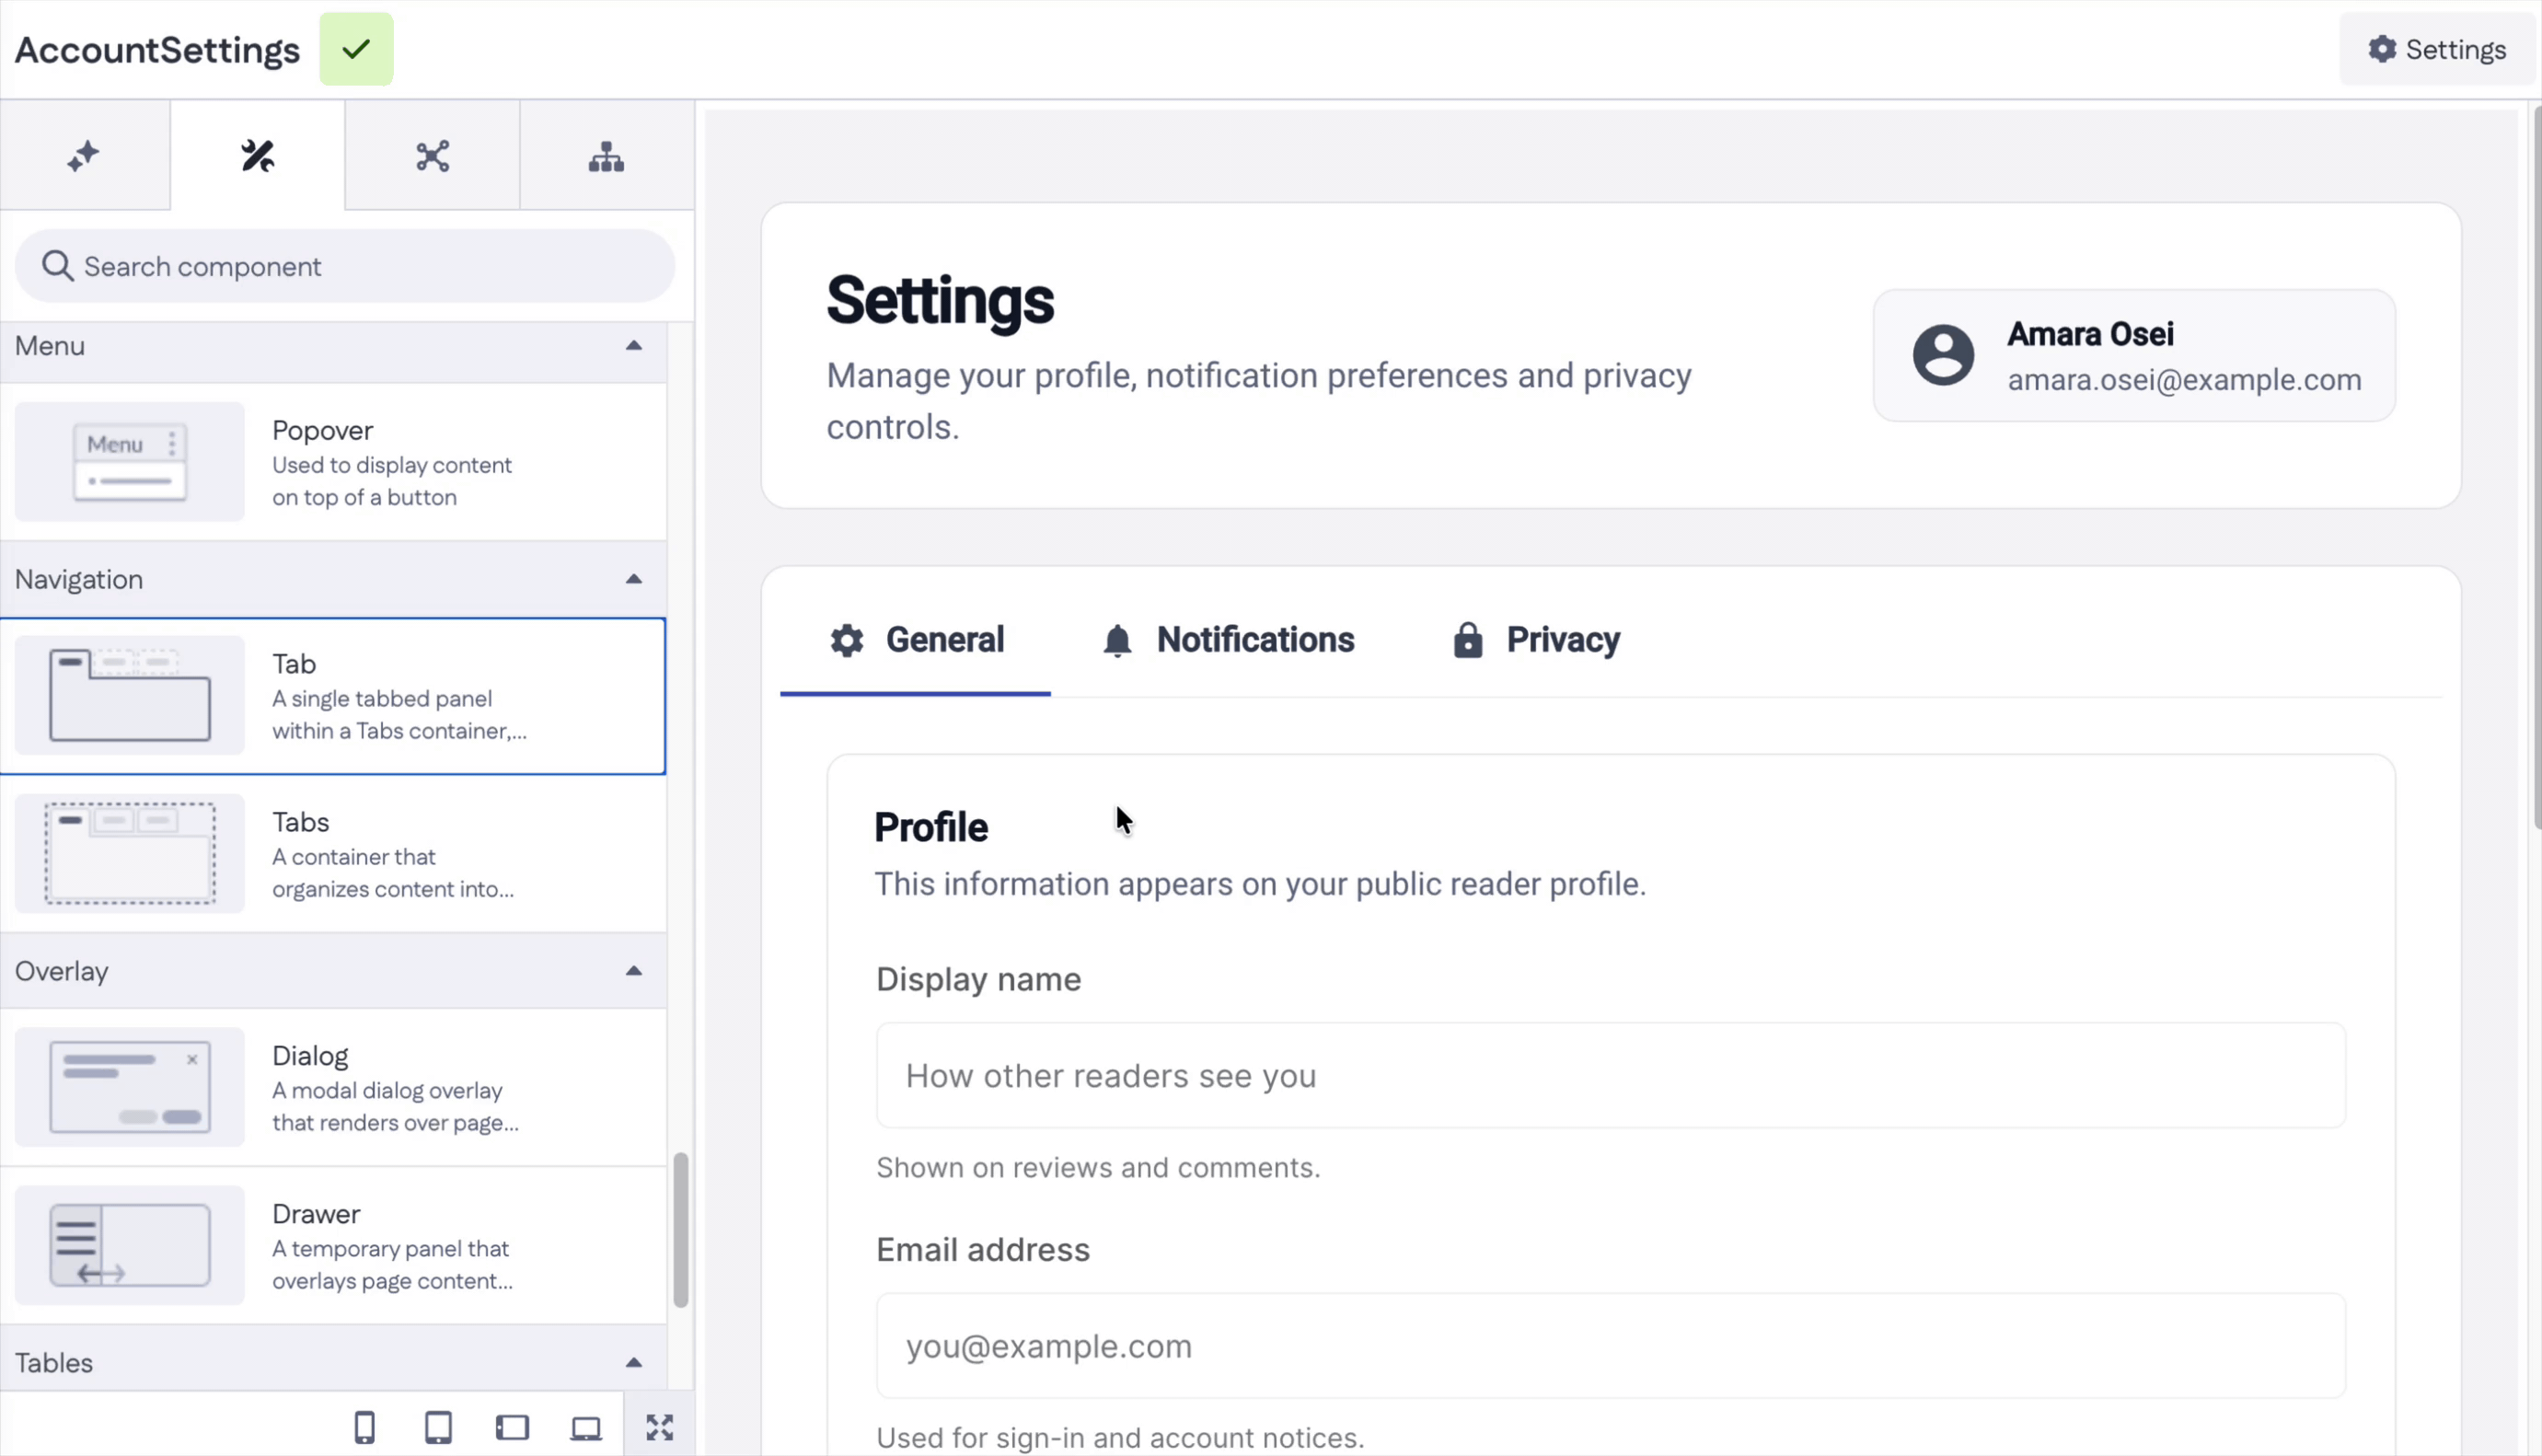The width and height of the screenshot is (2542, 1456).
Task: Open Settings in the top bar
Action: 2437,49
